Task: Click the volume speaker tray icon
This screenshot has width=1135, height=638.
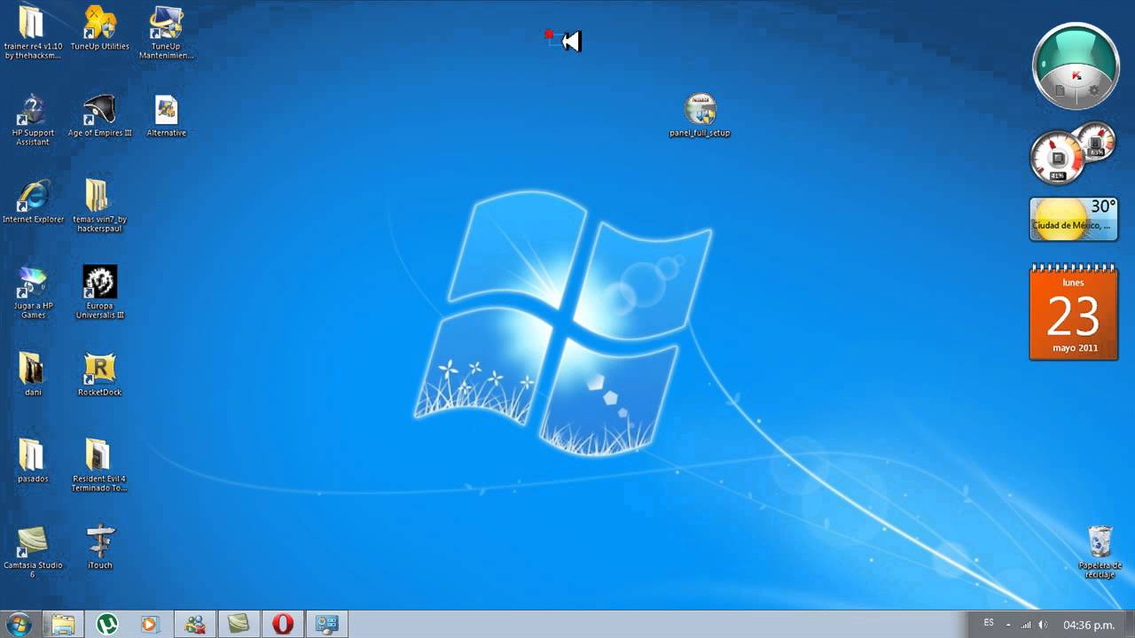Action: (x=1043, y=625)
